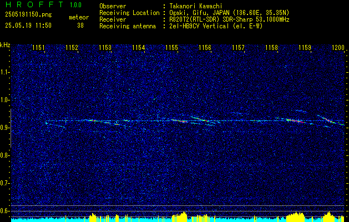This screenshot has width=349, height=222.
Task: Click the 1.1 kHz frequency axis label
Action: 5,72
